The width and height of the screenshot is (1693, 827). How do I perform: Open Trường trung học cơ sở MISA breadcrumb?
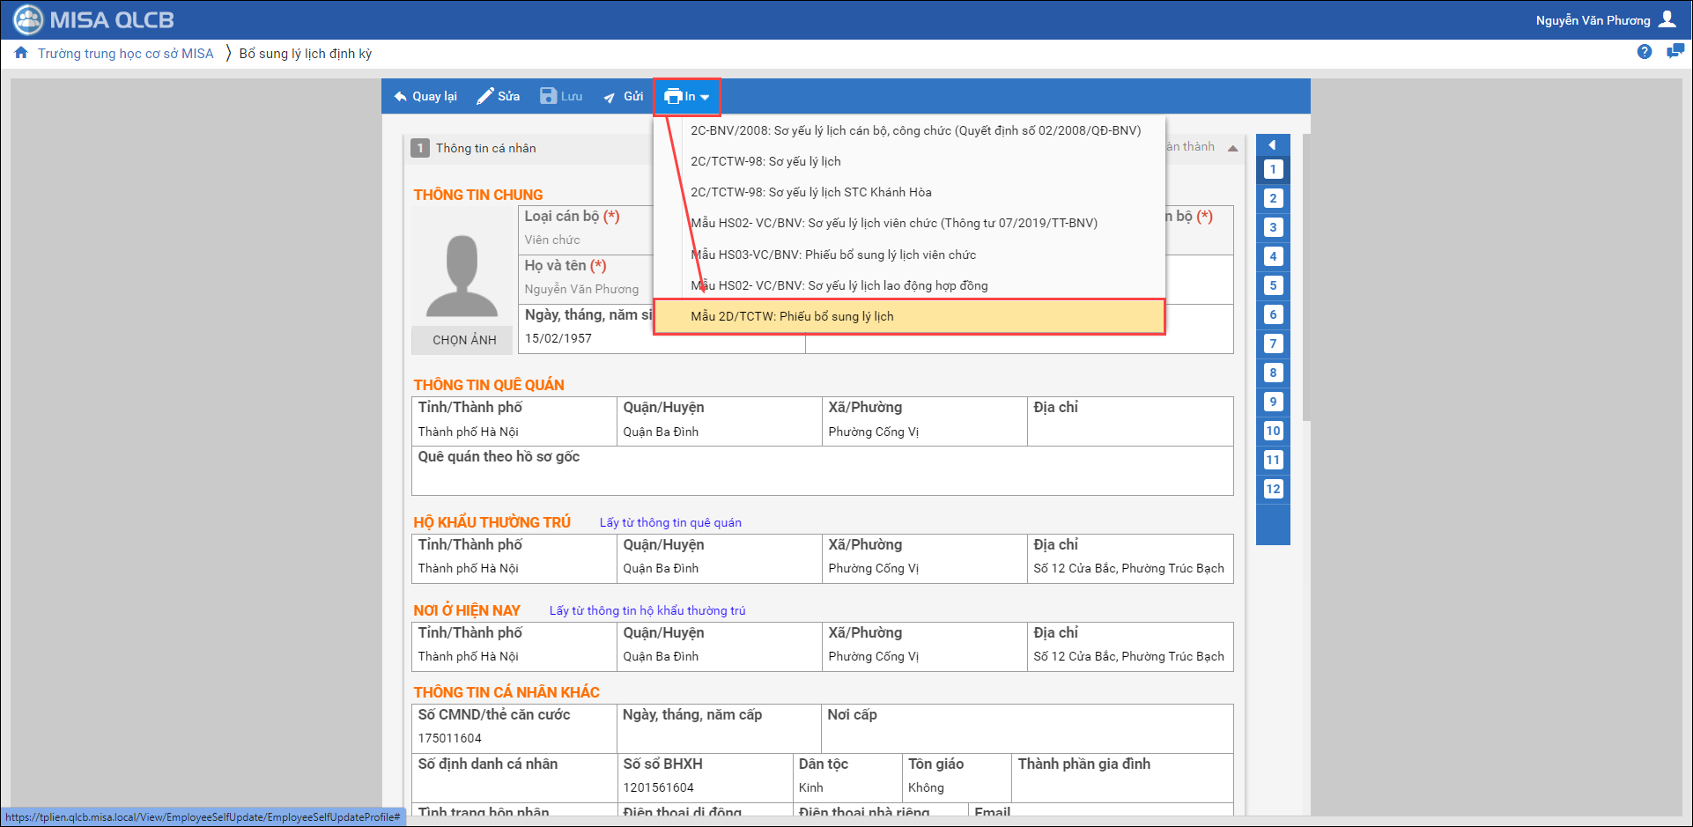[x=126, y=54]
